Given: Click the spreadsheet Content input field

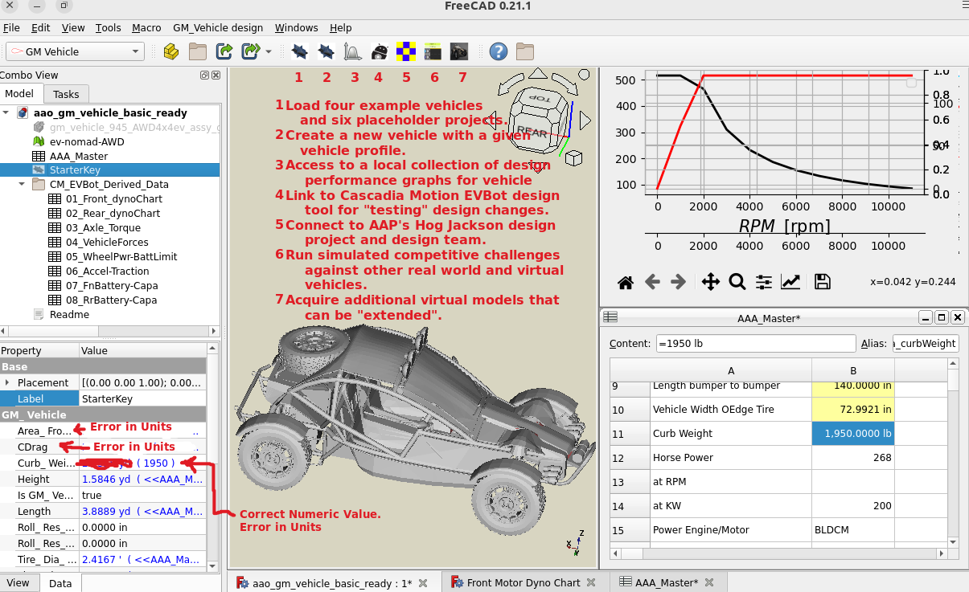Looking at the screenshot, I should pos(755,344).
